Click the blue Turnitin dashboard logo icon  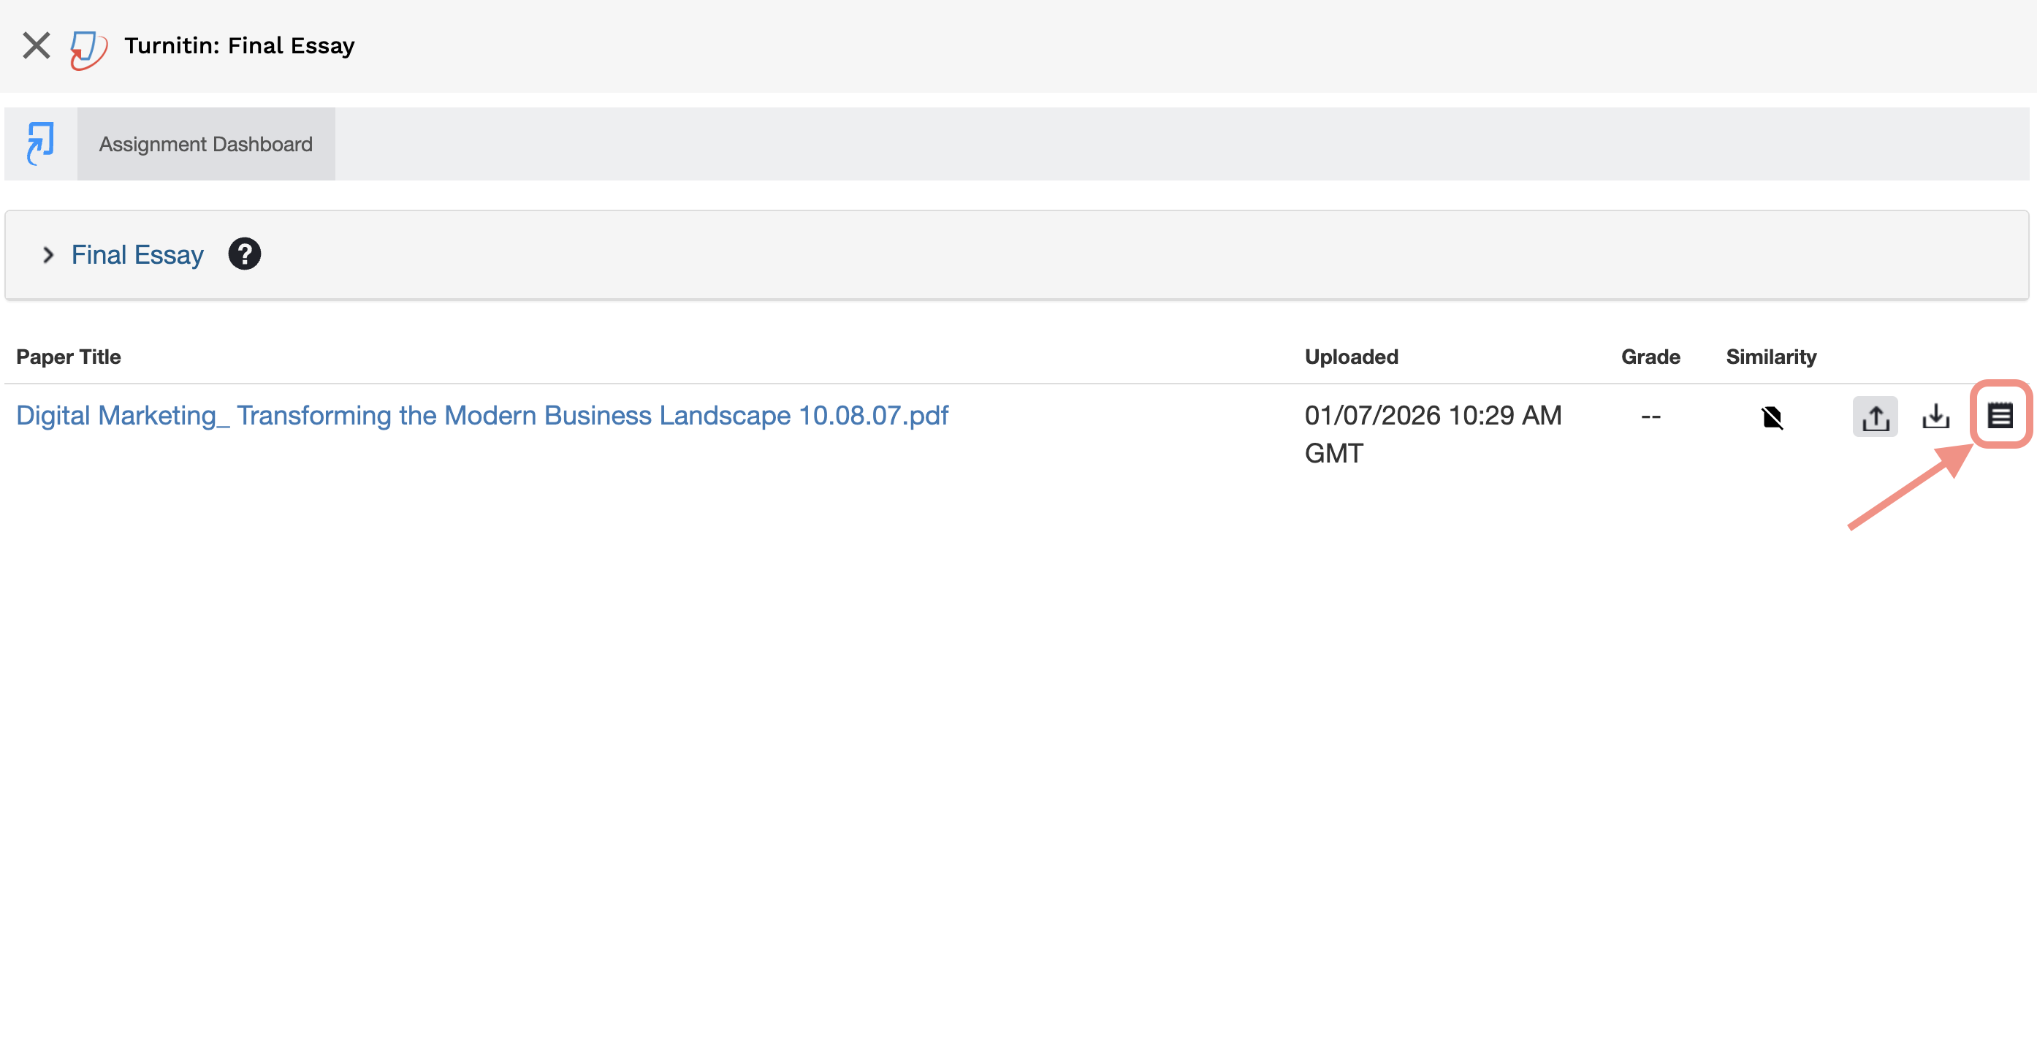40,144
